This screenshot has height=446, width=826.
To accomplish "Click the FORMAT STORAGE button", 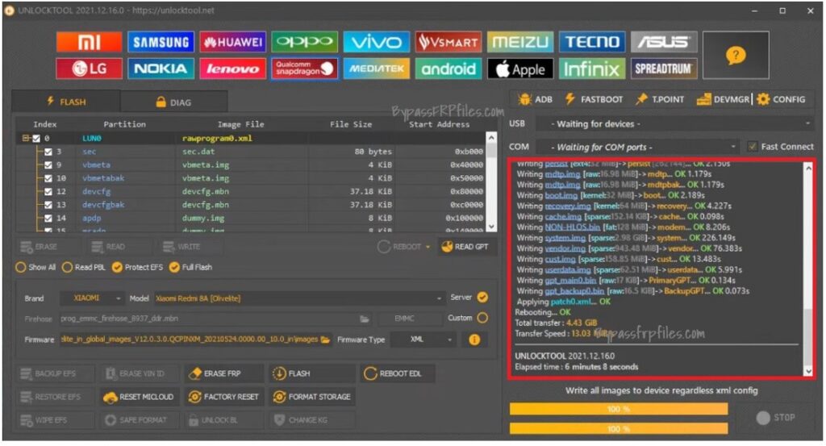I will 312,397.
